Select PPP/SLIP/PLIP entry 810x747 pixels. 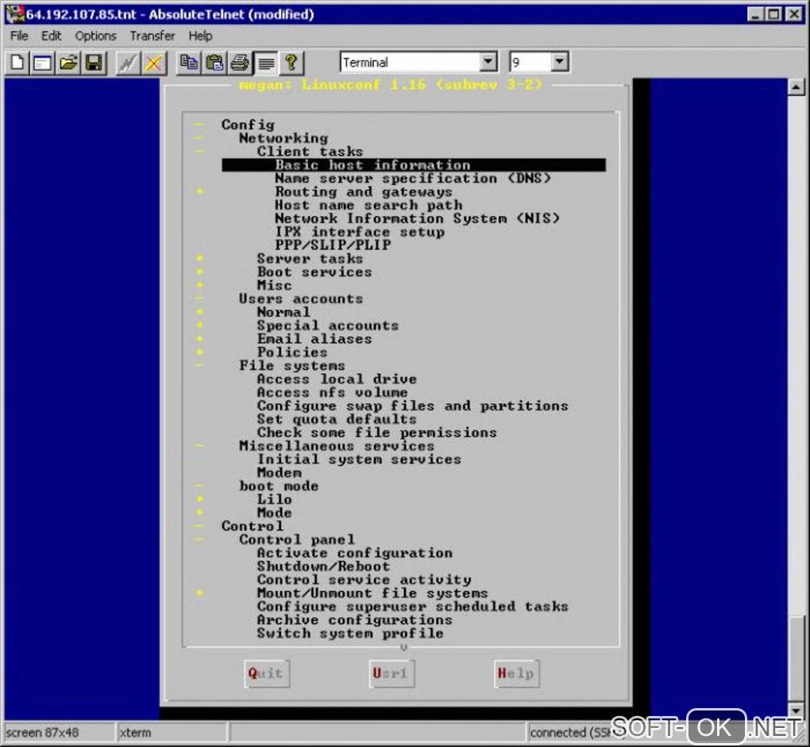[333, 245]
